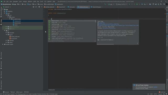Screen dimensions: 168x95
Task: Expand the mipmap folder
Action: coord(6,40)
